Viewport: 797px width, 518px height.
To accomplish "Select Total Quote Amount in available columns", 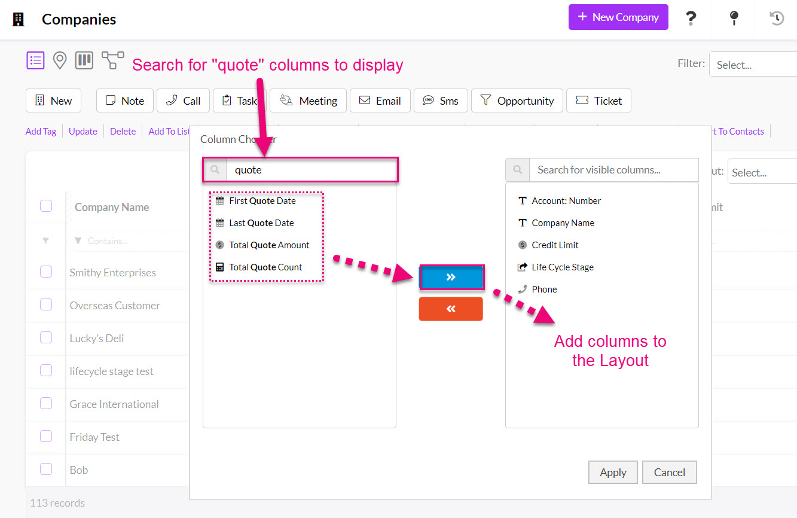I will 269,245.
